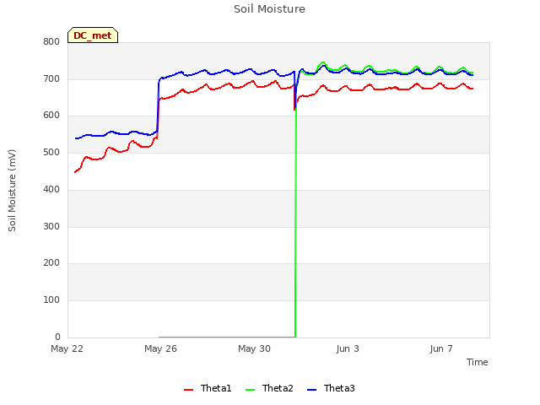Click the red Theta1 legend swatch
The image size is (540, 405).
tap(188, 390)
